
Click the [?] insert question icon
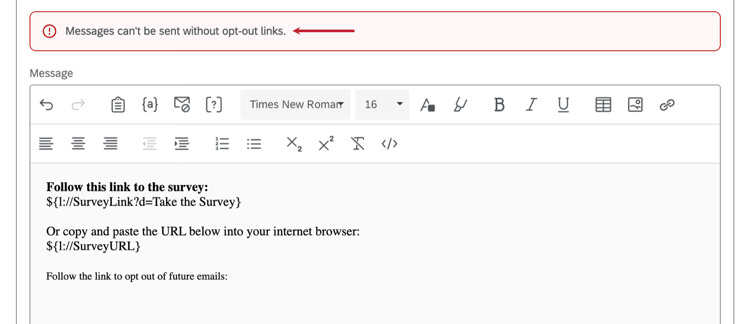214,105
